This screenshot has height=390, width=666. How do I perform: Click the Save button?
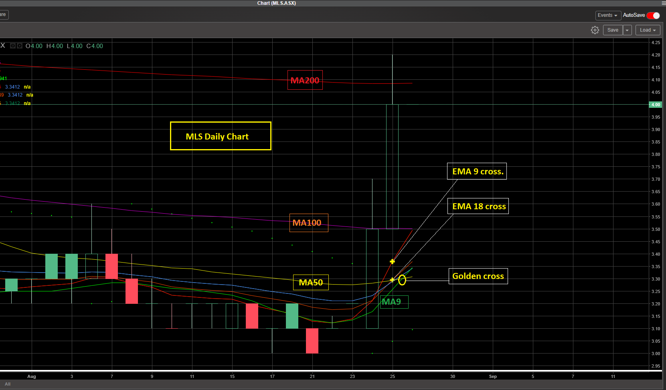pos(613,30)
